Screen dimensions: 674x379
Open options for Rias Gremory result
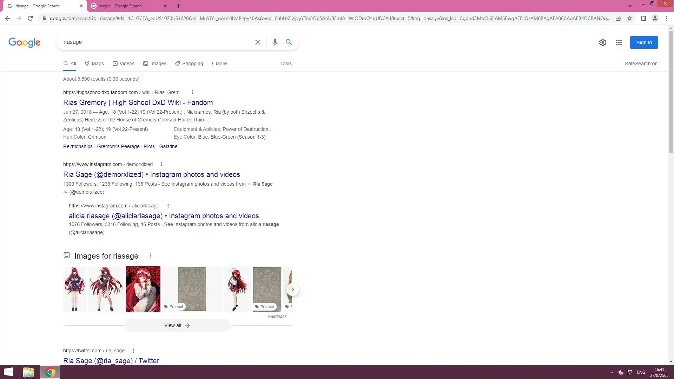(x=192, y=92)
